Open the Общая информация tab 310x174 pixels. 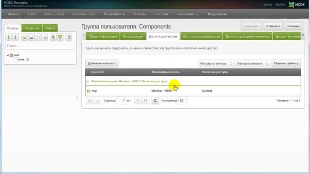[x=103, y=37]
